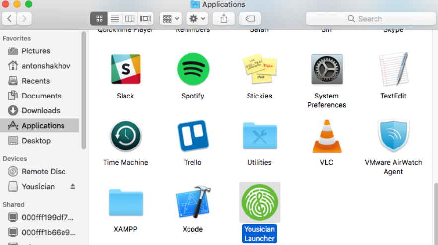Open Documents from Favorites sidebar
Image resolution: width=438 pixels, height=245 pixels.
(41, 96)
